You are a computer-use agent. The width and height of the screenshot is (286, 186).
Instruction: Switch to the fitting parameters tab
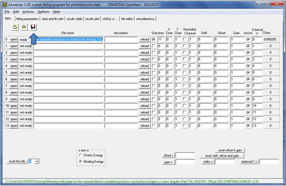coord(27,19)
